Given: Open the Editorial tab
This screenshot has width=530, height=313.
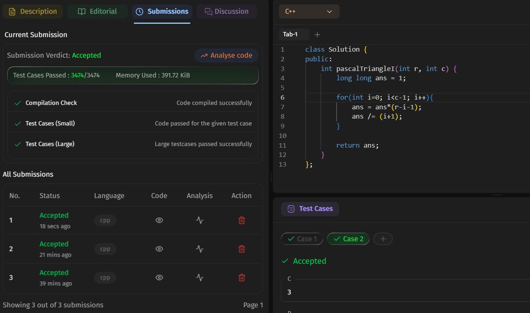Looking at the screenshot, I should tap(97, 11).
